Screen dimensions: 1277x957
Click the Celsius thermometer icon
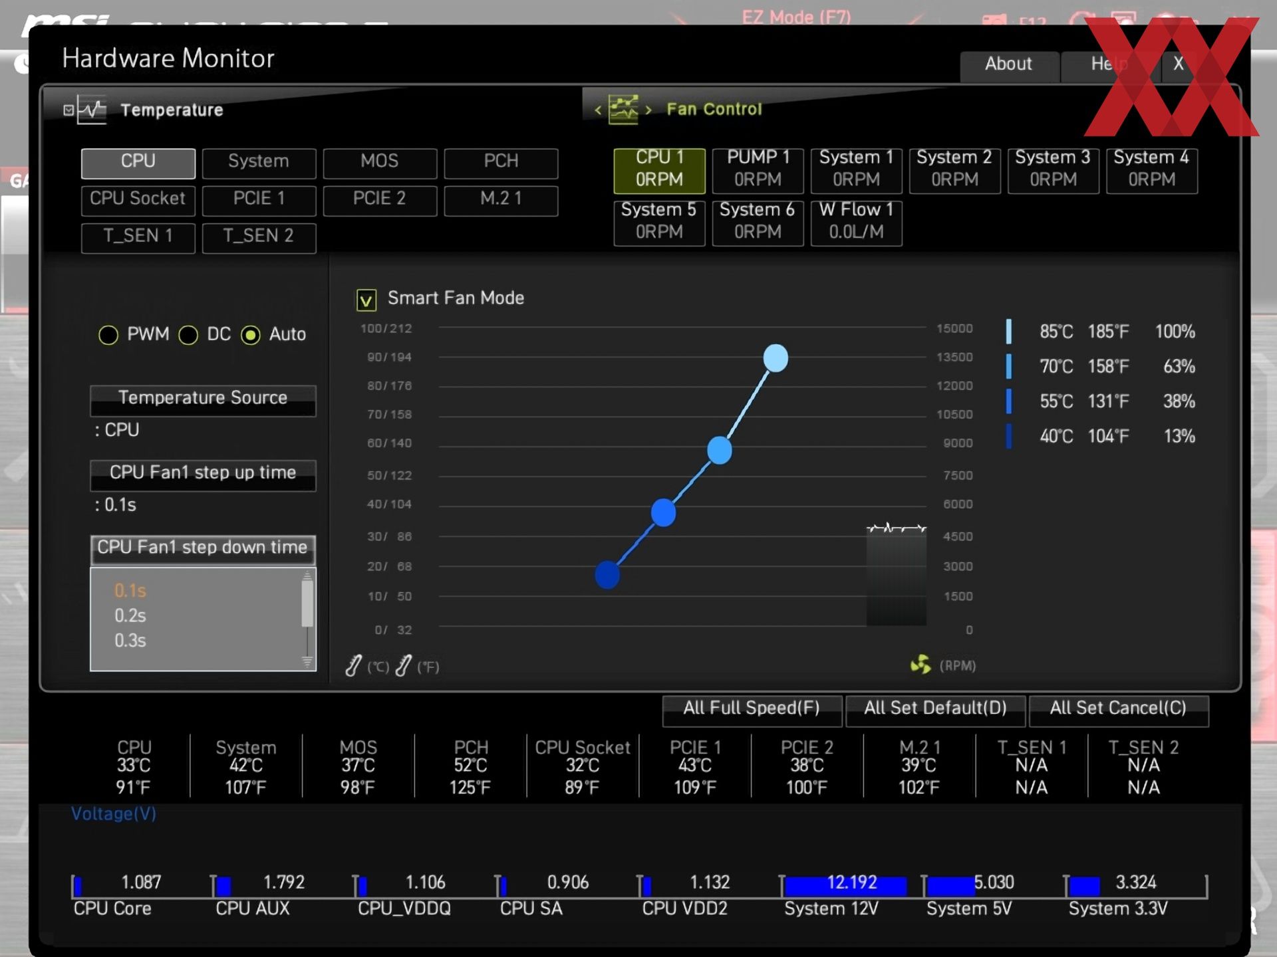tap(353, 665)
